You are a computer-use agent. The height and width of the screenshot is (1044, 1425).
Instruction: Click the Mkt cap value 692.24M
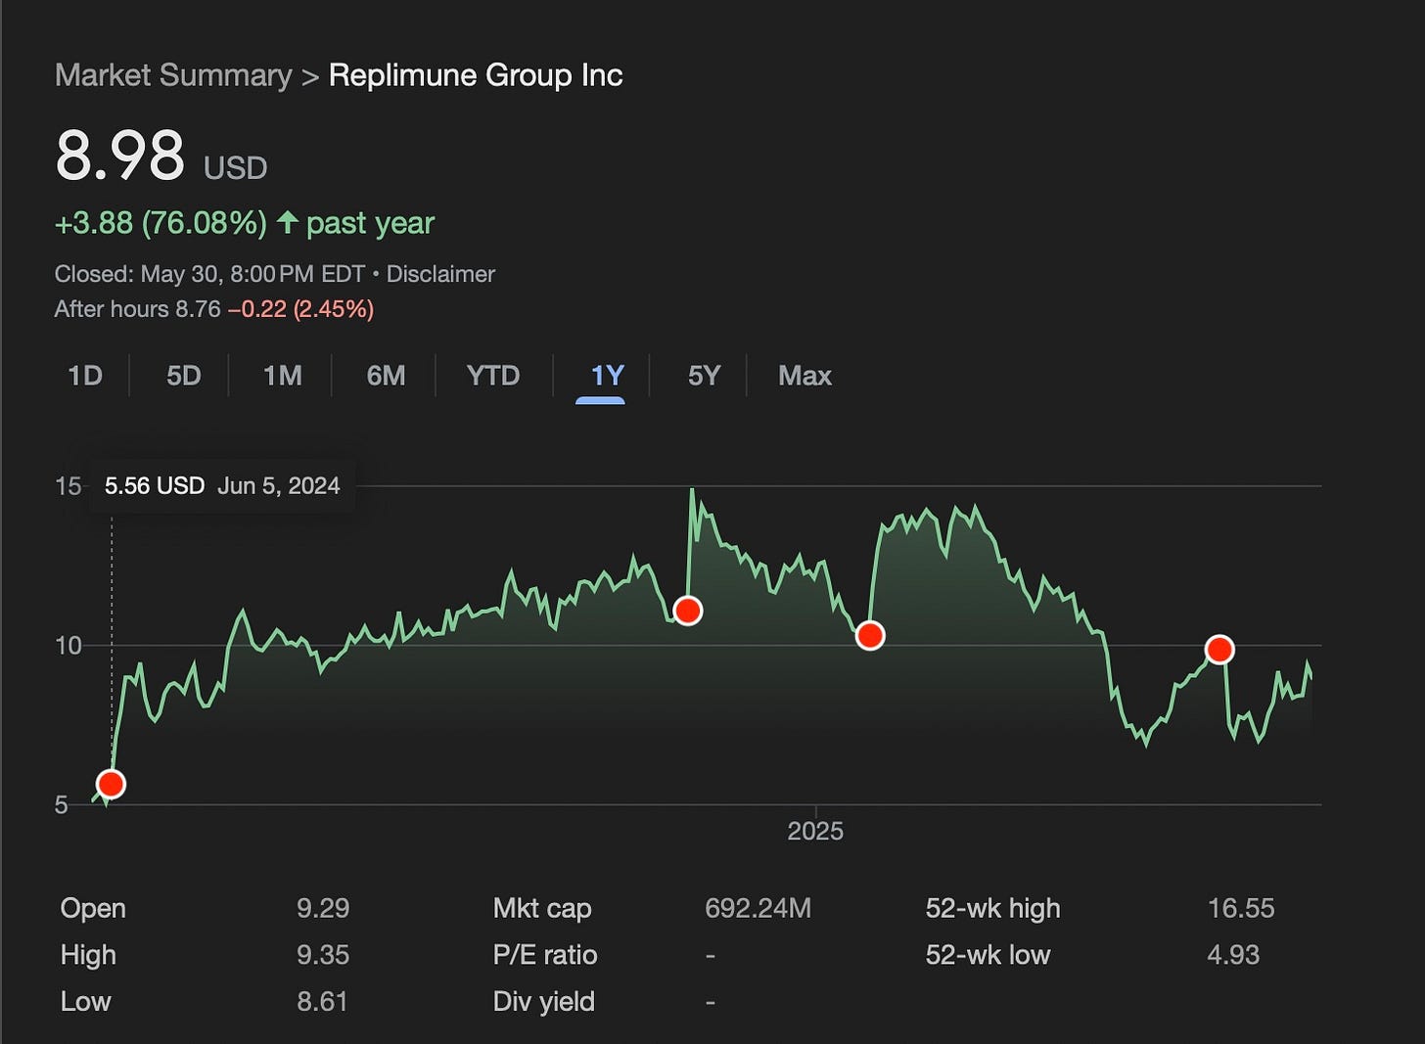758,908
